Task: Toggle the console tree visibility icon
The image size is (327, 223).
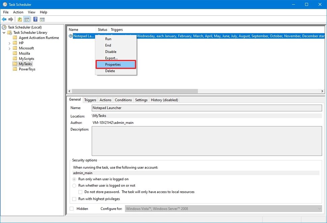Action: (x=26, y=19)
